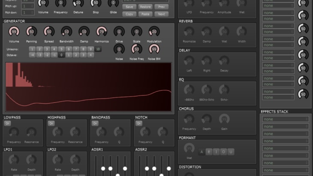Image resolution: width=313 pixels, height=176 pixels.
Task: Open the first Effects Stack dropdown
Action: pos(286,119)
